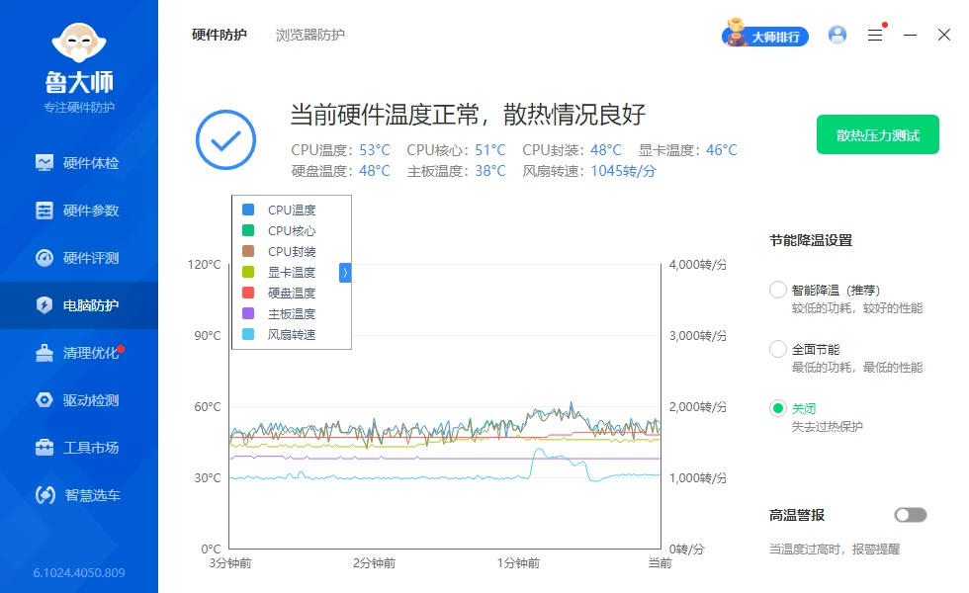Open 工具市场 toolbox icon in sidebar
Viewport: 969px width, 593px height.
click(44, 448)
